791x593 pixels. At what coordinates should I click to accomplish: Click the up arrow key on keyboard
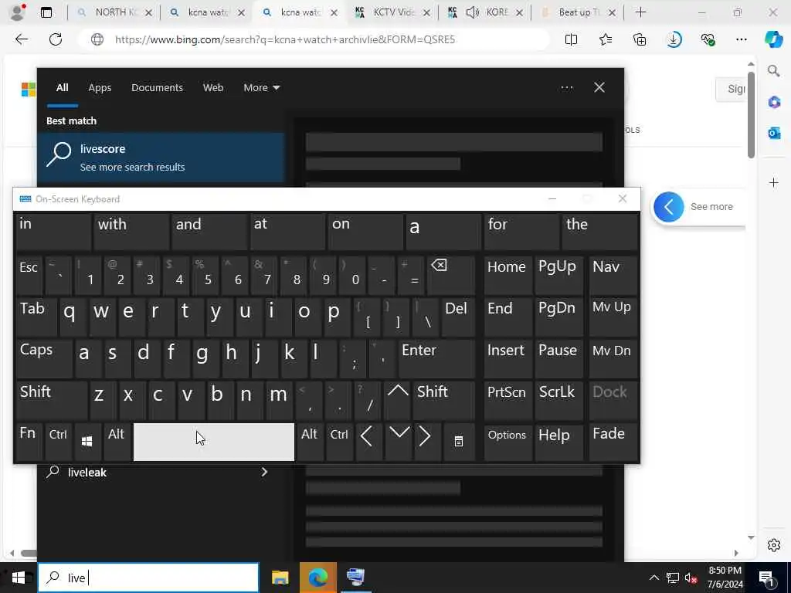pos(398,401)
